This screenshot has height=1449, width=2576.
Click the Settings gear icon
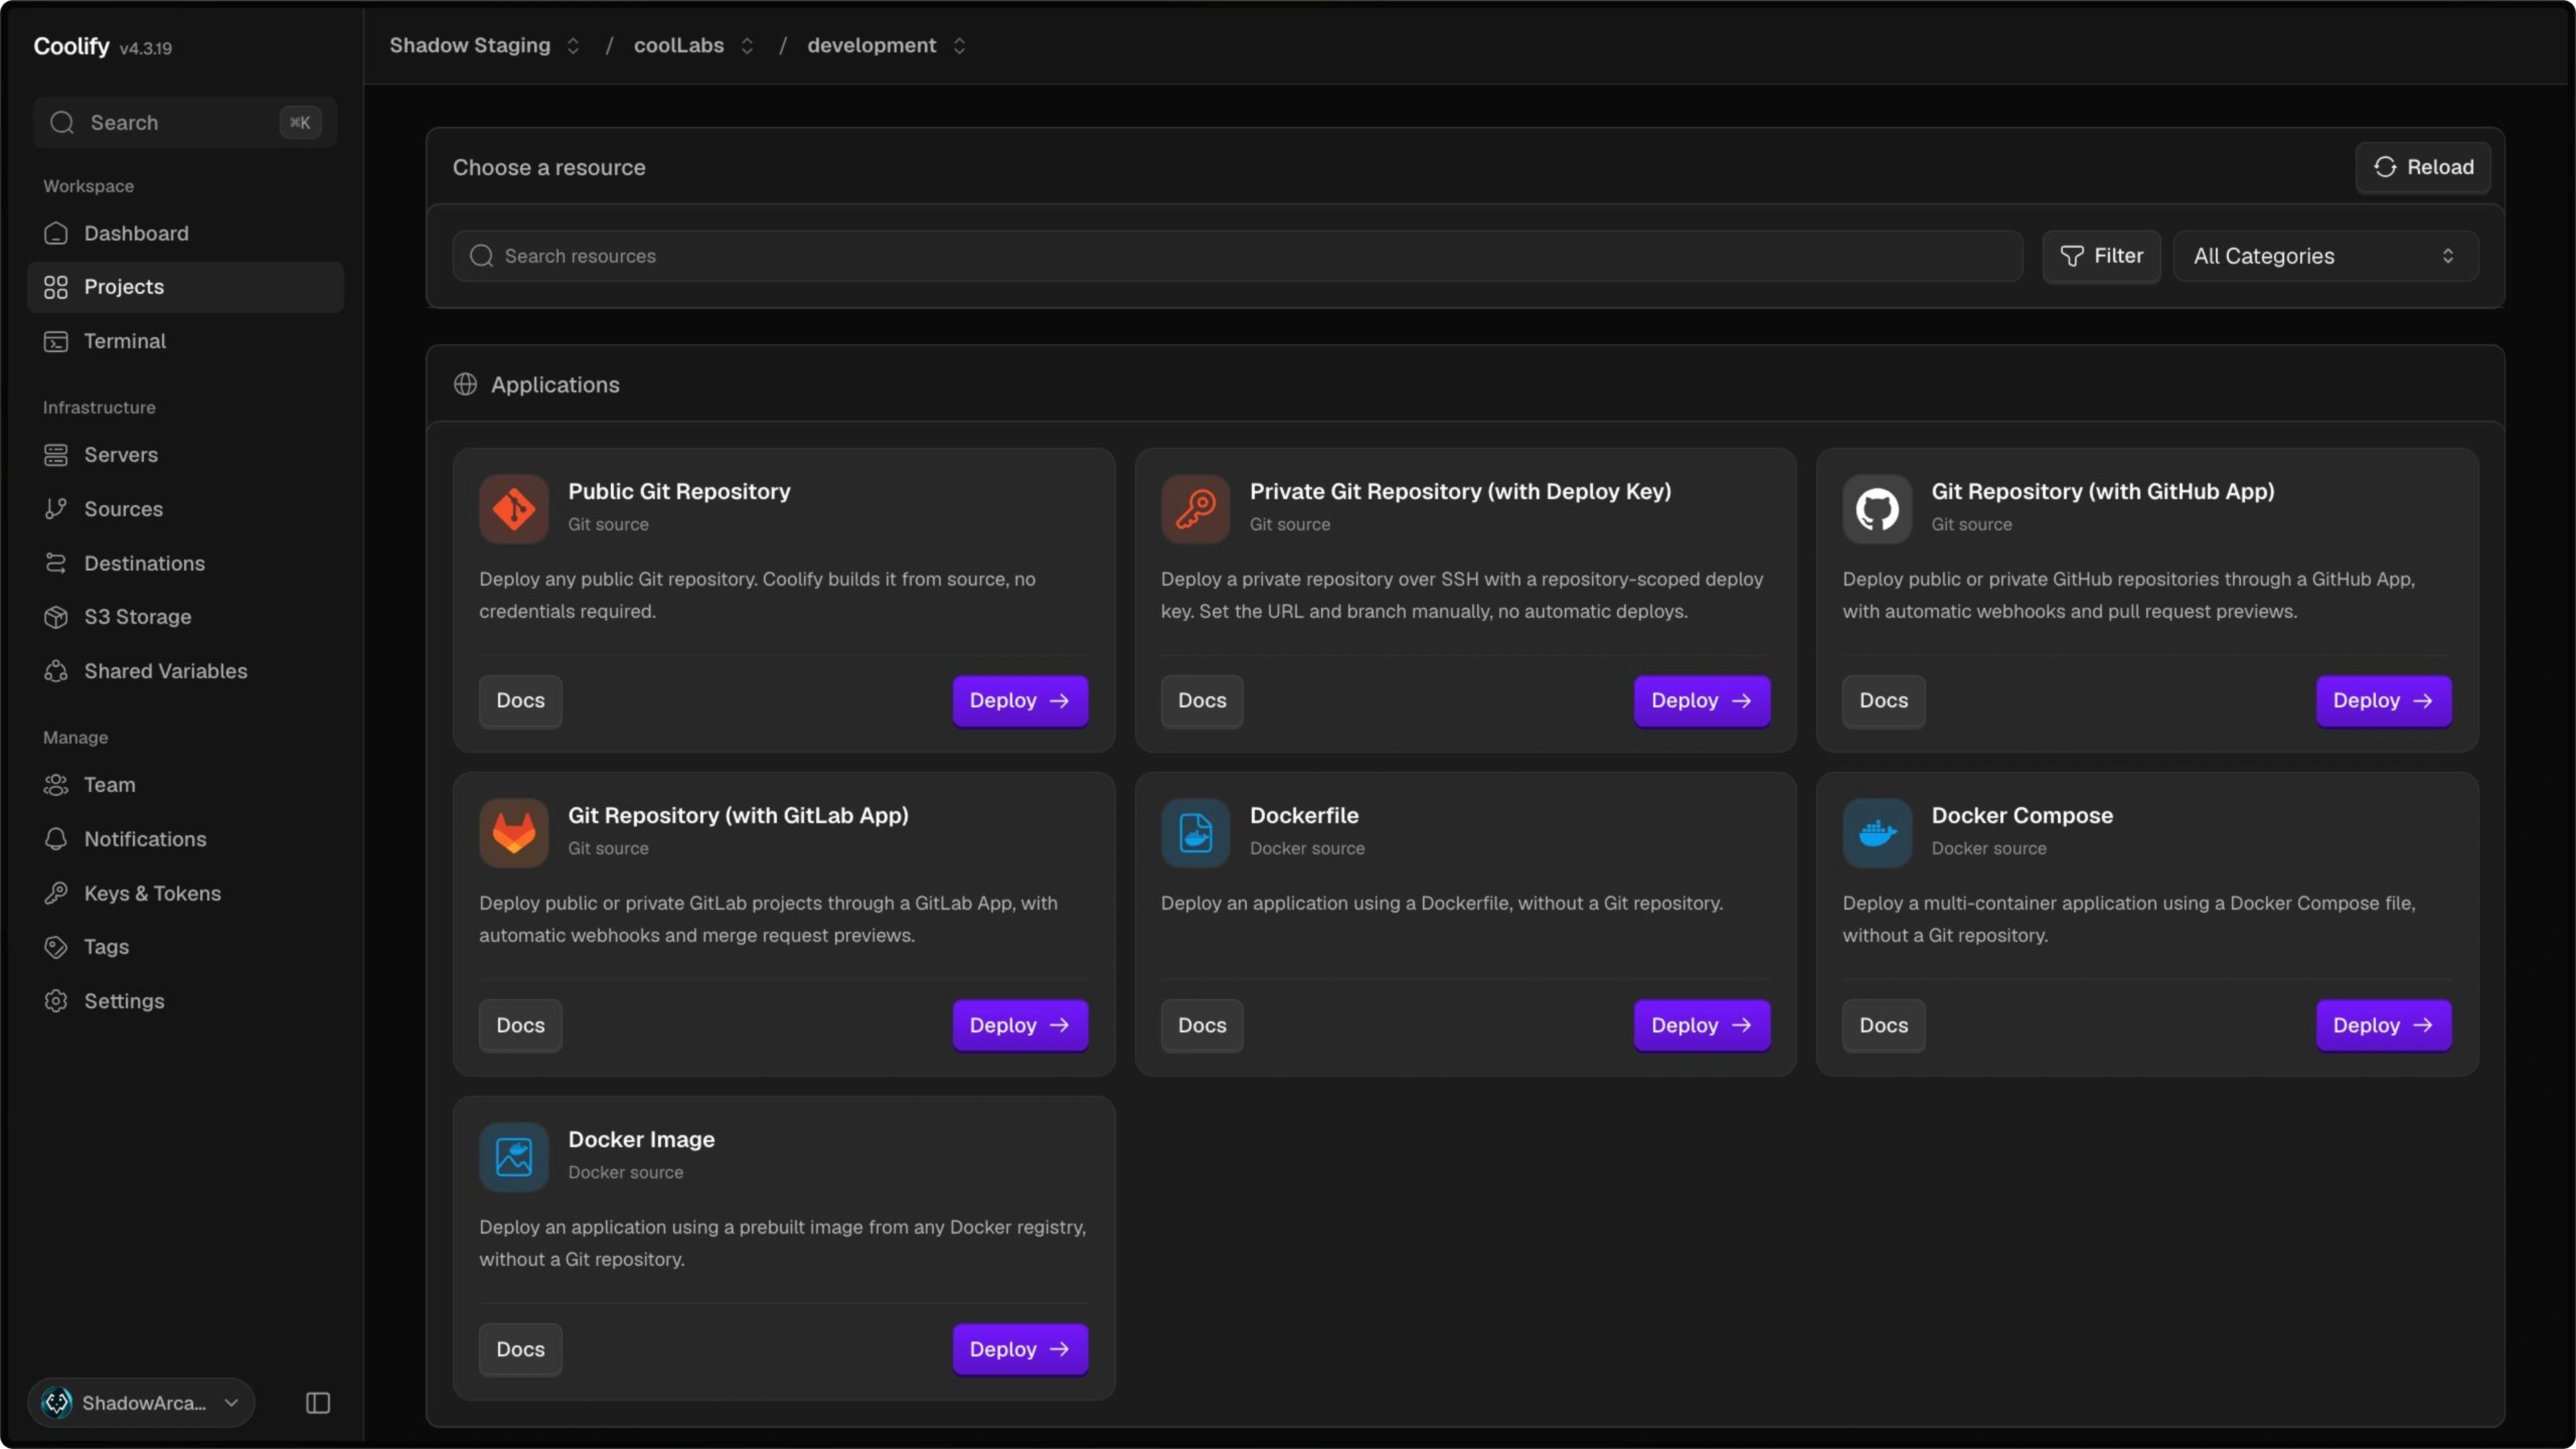(56, 1000)
